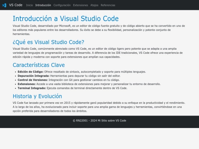Click the Historia y Evolución heading
Image resolution: width=199 pixels, height=149 pixels.
click(37, 96)
